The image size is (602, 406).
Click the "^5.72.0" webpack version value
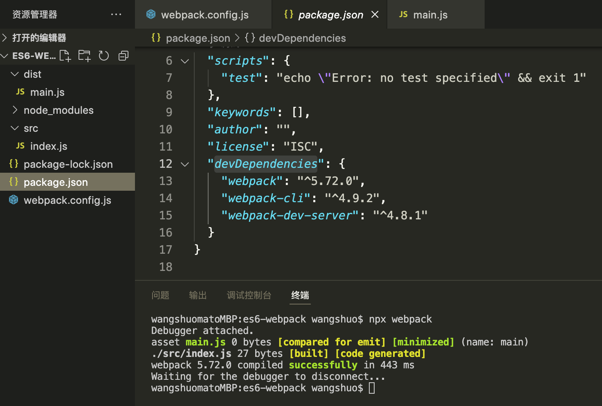(328, 181)
